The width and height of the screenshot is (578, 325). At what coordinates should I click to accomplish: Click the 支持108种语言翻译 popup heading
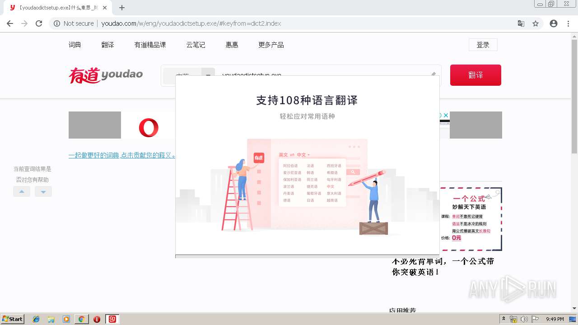[x=307, y=100]
